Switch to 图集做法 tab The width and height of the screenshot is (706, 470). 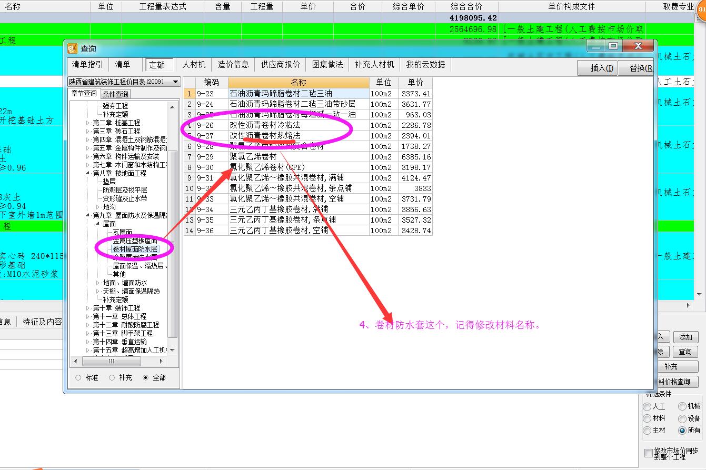[327, 64]
